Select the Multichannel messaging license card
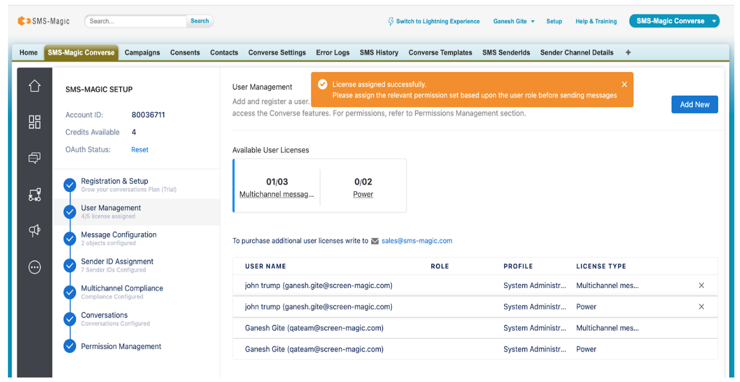This screenshot has width=740, height=382. 277,188
